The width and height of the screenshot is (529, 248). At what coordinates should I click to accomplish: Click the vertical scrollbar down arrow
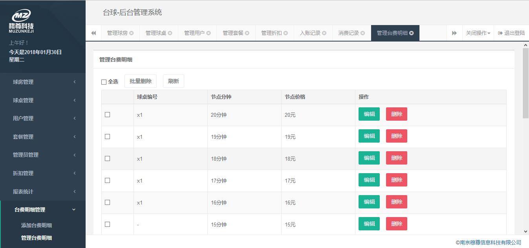(525, 232)
